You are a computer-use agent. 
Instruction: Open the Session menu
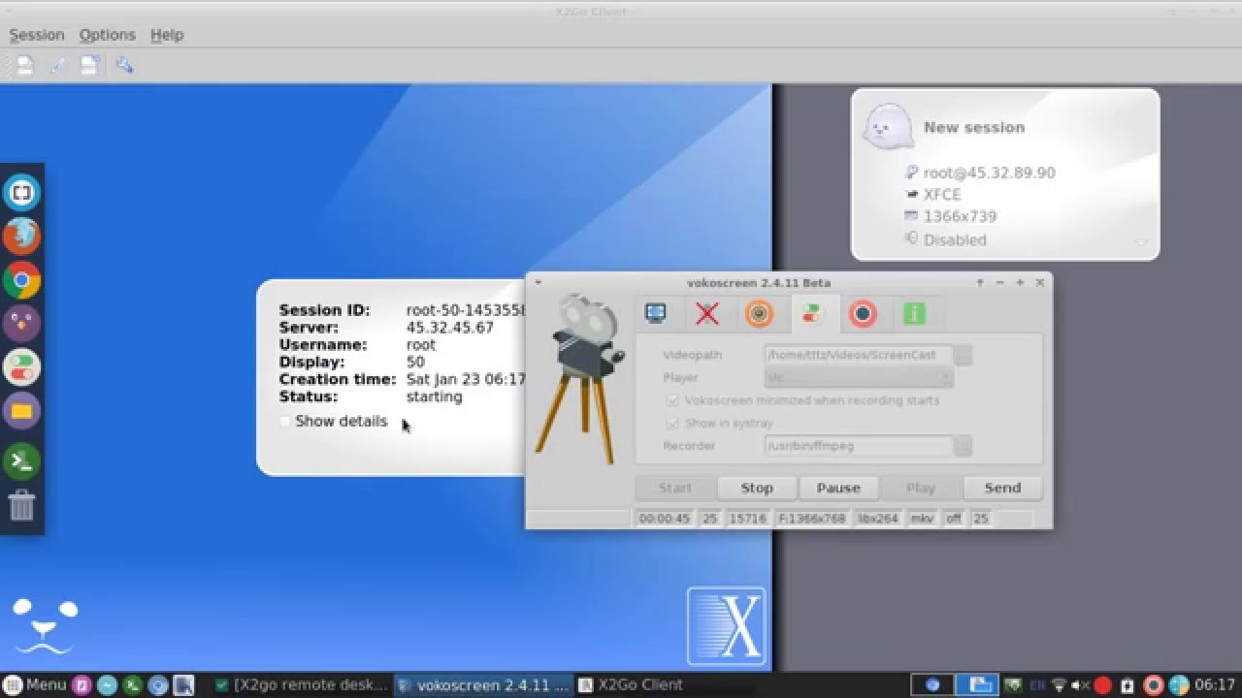click(37, 35)
